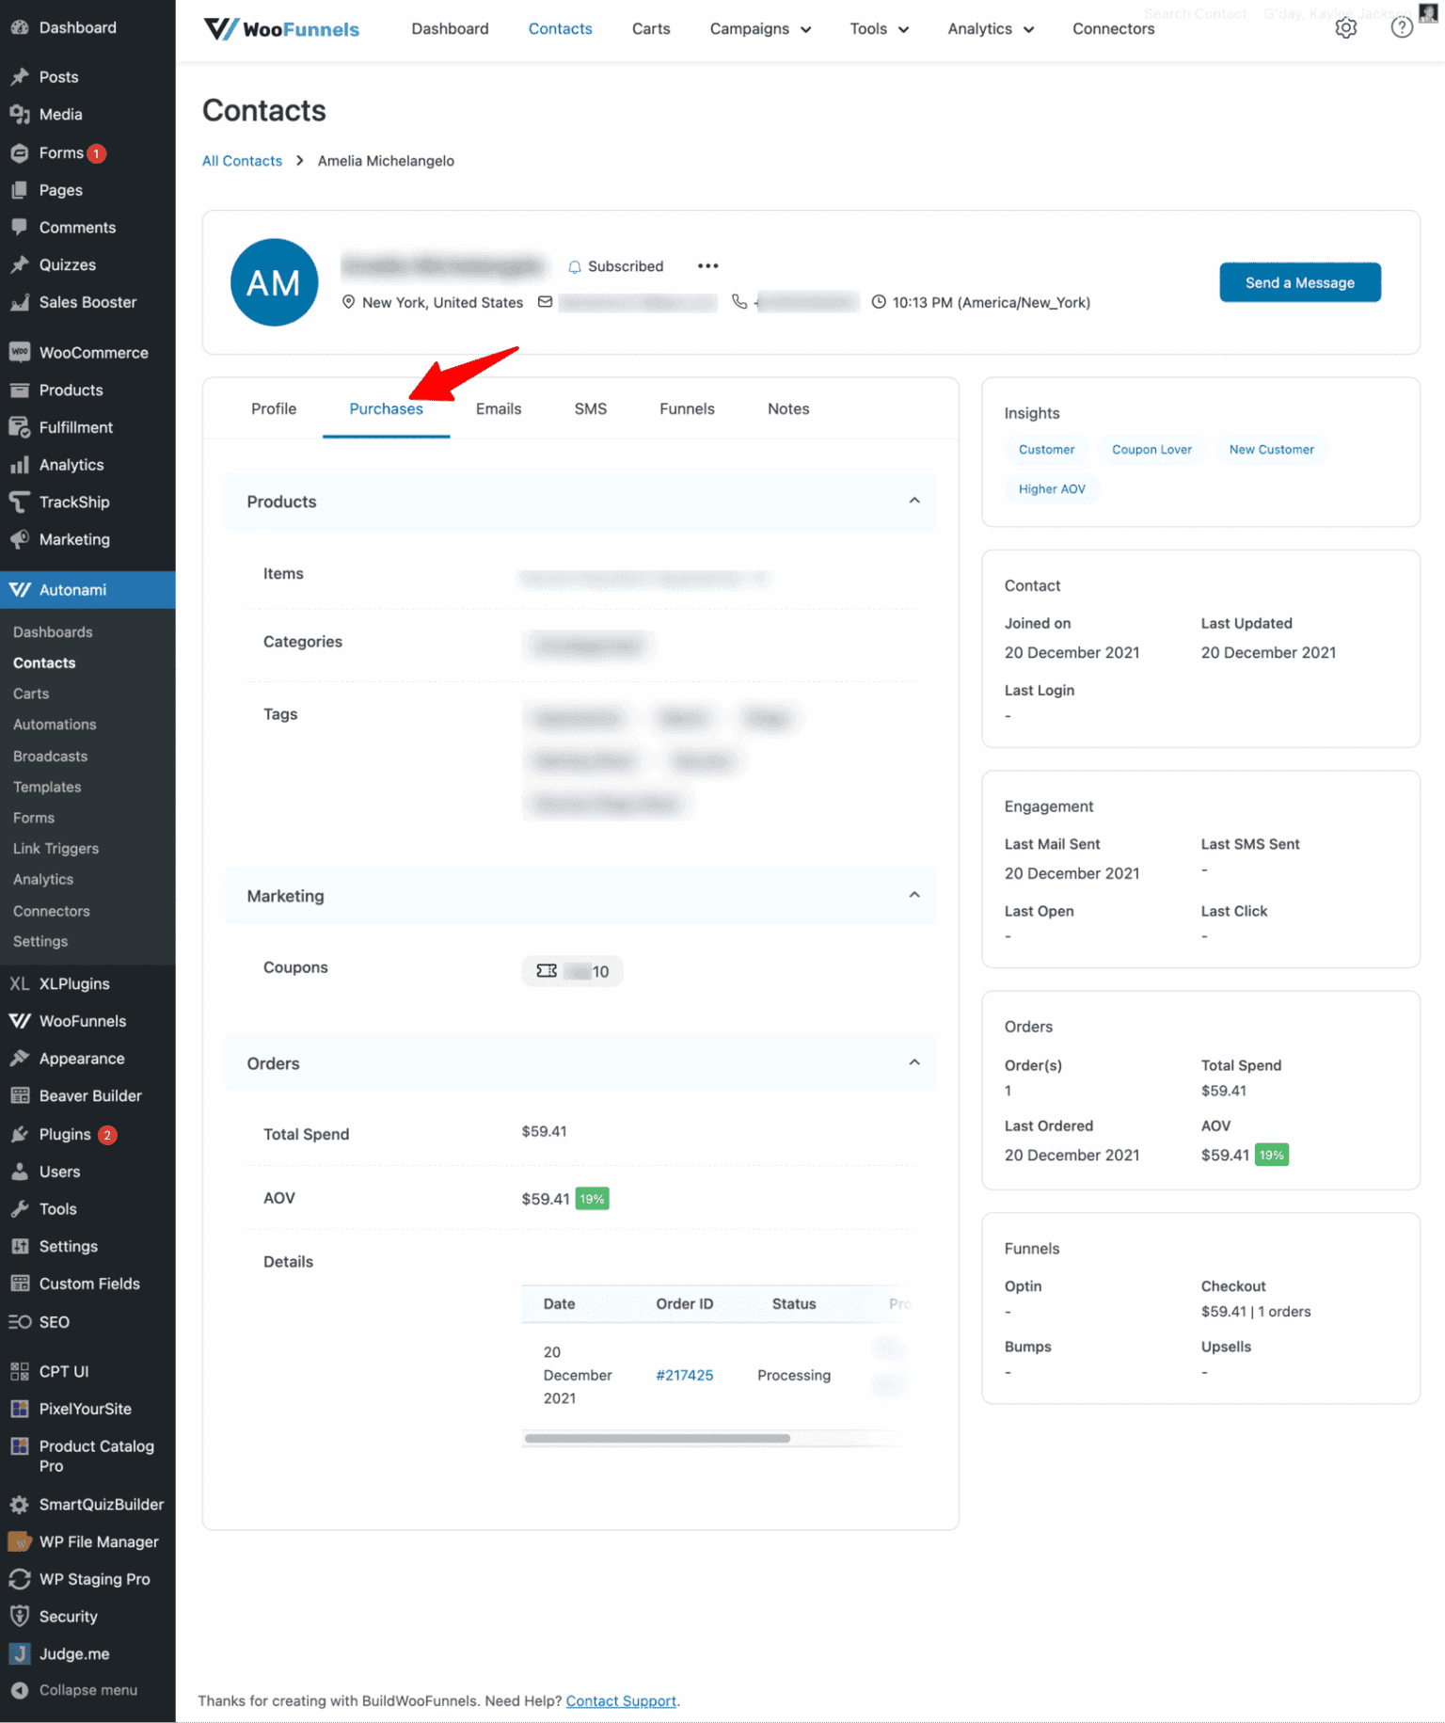1445x1723 pixels.
Task: Click the SEO icon in the sidebar
Action: (20, 1322)
